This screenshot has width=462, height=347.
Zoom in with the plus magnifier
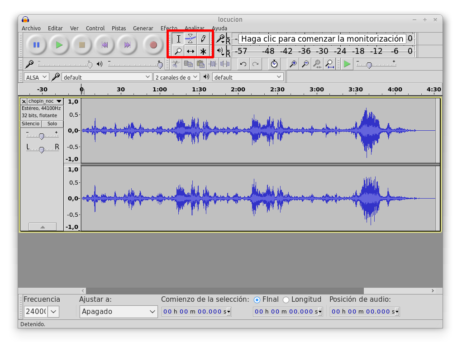click(293, 64)
